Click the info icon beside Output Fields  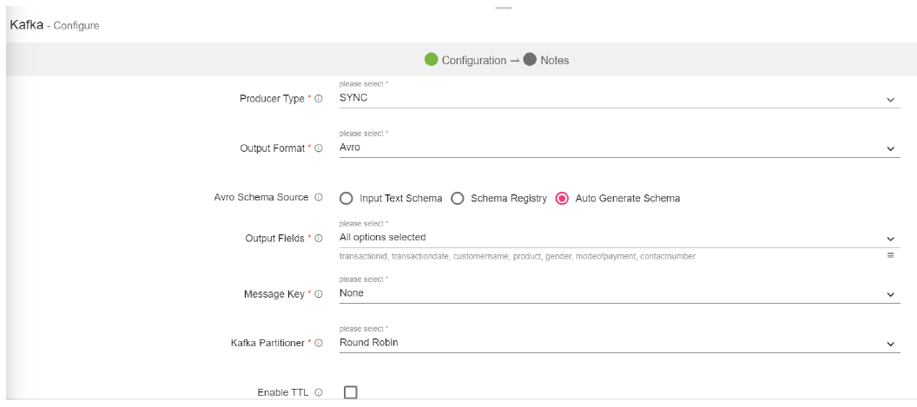(x=319, y=239)
